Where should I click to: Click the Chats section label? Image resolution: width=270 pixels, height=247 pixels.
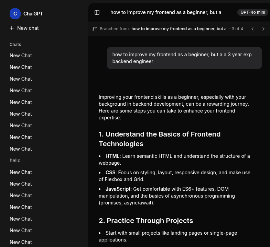pyautogui.click(x=15, y=45)
